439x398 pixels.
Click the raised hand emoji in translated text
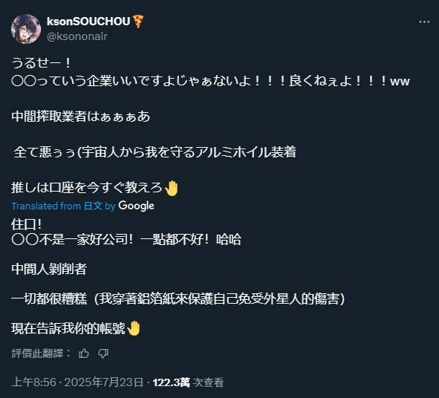coord(134,328)
